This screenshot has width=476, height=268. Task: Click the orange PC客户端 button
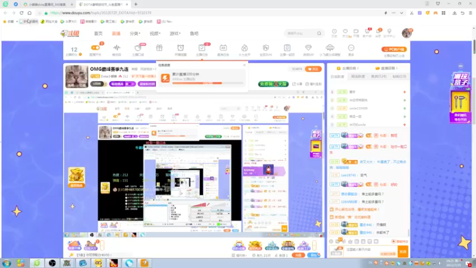[x=394, y=49]
